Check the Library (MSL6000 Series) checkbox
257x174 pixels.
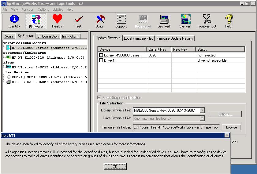(x=101, y=55)
